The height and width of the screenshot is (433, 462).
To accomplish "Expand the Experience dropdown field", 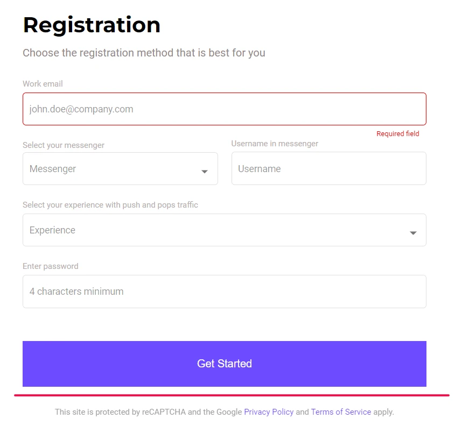I will (225, 230).
